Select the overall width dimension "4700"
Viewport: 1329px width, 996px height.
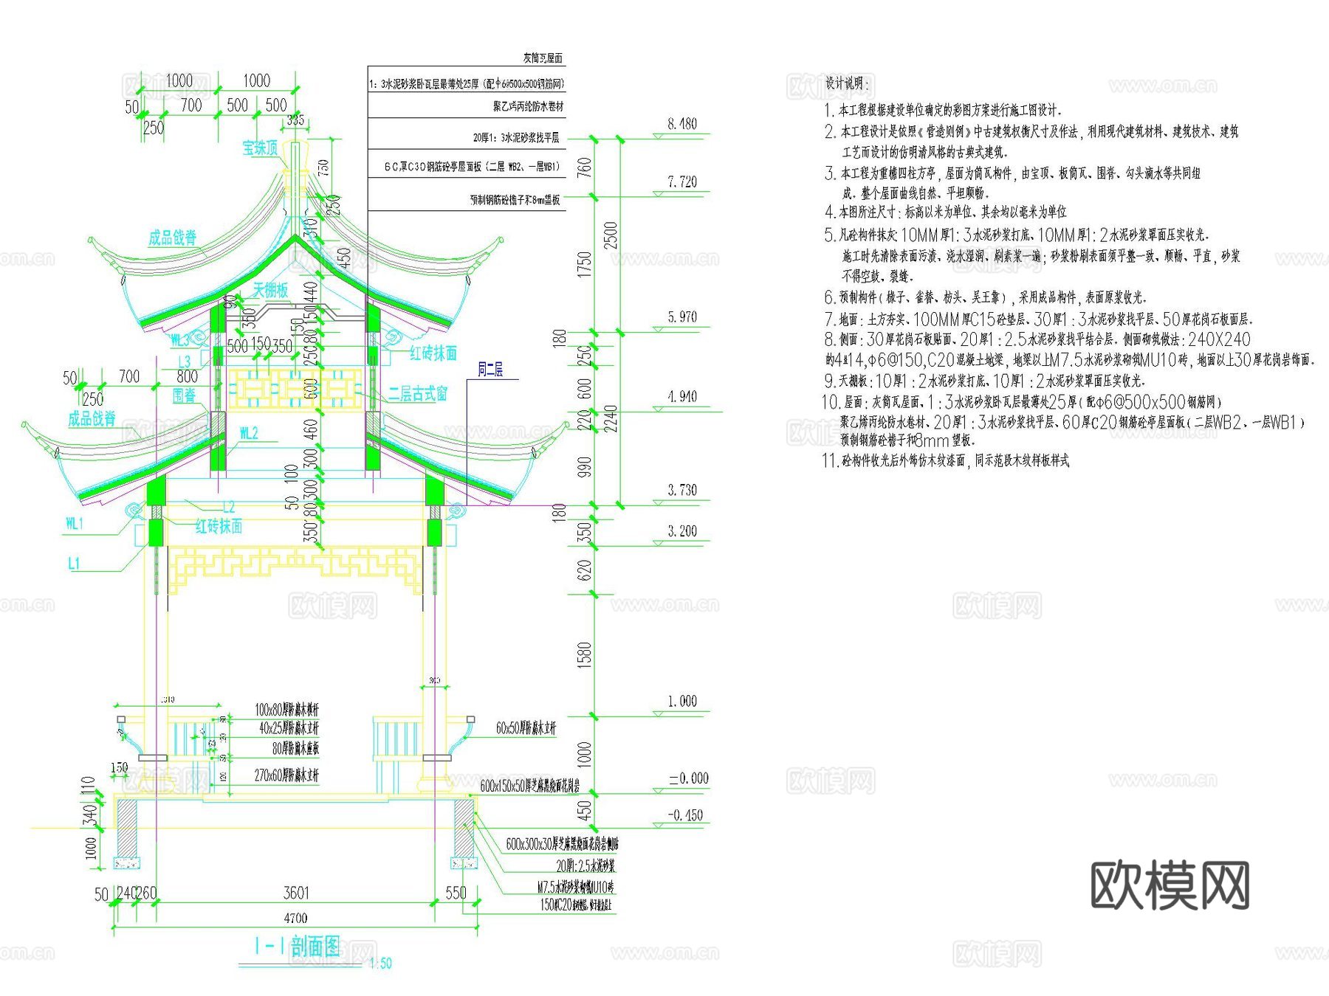coord(295,918)
